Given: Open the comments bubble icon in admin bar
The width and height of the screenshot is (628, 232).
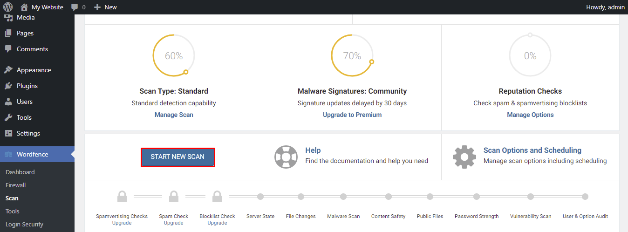Looking at the screenshot, I should [x=75, y=7].
